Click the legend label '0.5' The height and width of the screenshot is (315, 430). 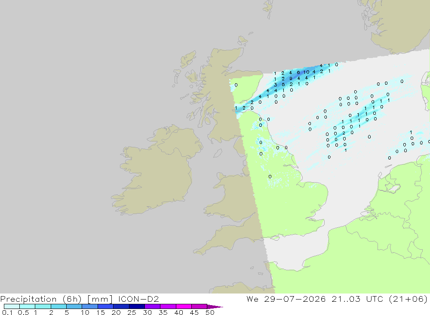[x=23, y=312]
